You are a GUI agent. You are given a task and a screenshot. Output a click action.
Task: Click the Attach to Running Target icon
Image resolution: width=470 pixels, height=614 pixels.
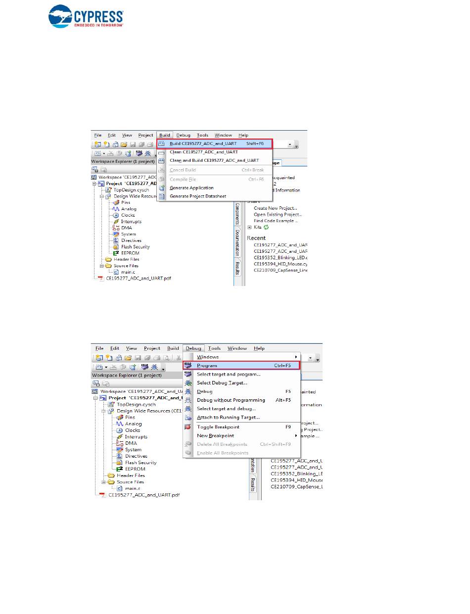[x=188, y=418]
